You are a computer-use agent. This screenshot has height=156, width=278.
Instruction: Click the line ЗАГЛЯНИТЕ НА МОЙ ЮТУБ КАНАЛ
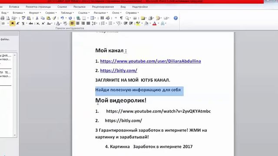132,80
